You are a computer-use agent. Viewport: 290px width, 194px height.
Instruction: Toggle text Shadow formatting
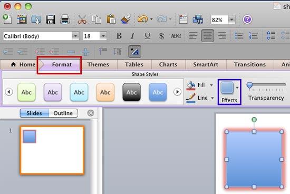point(161,36)
